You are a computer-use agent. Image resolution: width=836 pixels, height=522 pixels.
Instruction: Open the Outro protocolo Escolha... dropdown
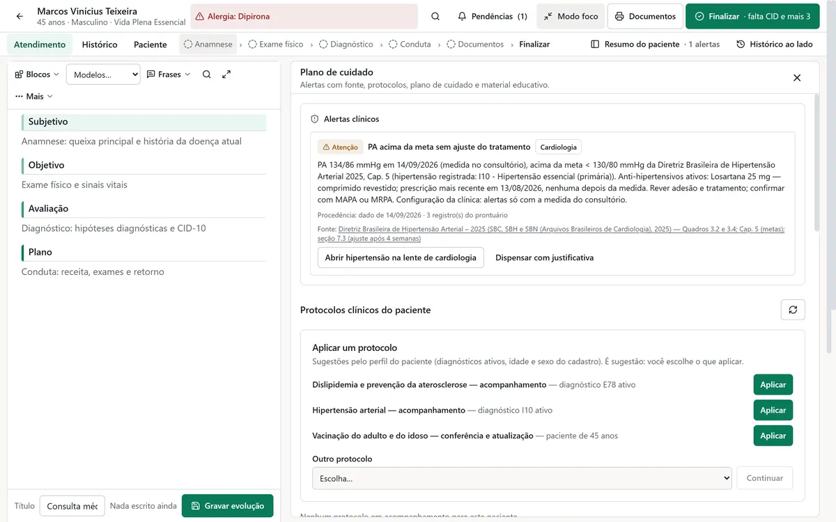(x=522, y=478)
